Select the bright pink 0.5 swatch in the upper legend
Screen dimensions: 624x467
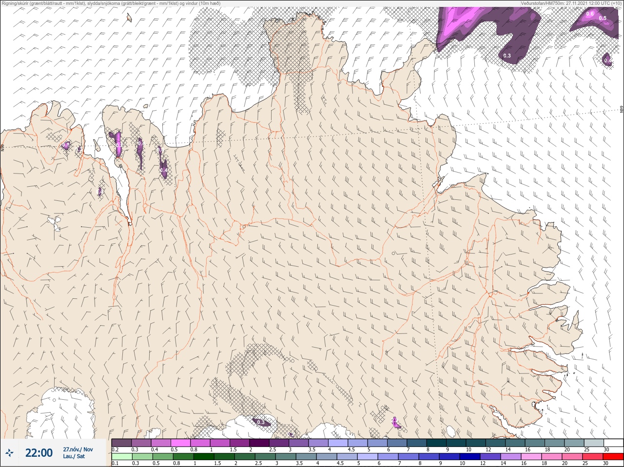pyautogui.click(x=180, y=443)
